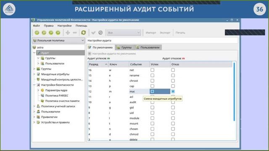Open the Файл menu

click(x=37, y=26)
